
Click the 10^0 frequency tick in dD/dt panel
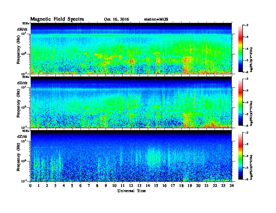pyautogui.click(x=24, y=108)
